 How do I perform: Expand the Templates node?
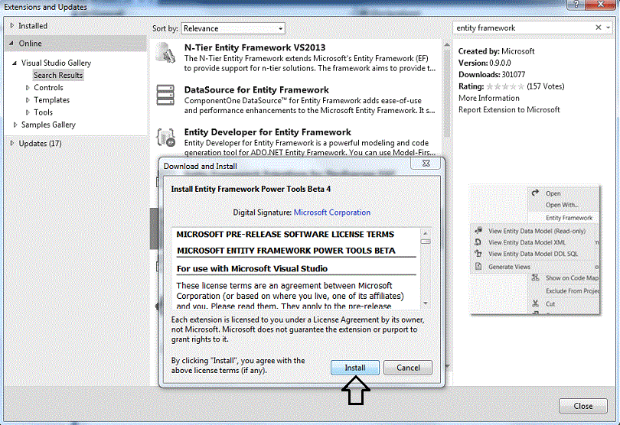(x=28, y=100)
